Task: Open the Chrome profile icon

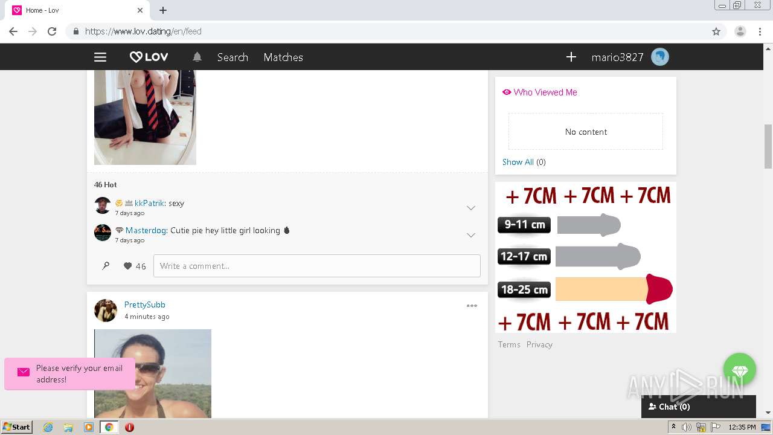Action: tap(740, 31)
